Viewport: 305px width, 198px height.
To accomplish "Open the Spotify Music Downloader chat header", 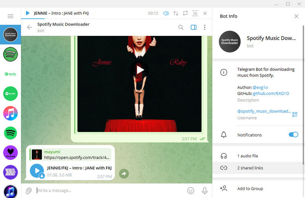I will tap(63, 27).
